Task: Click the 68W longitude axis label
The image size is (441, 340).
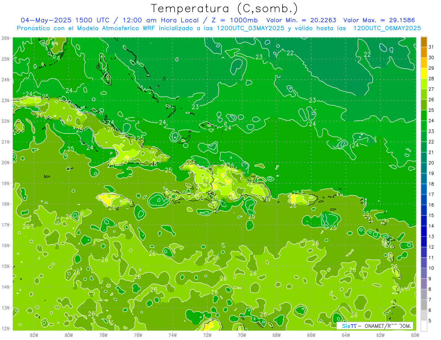Action: [x=276, y=335]
